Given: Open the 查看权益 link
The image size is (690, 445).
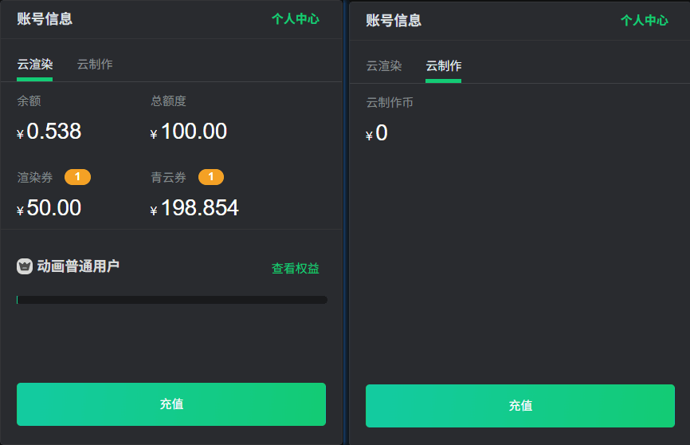Looking at the screenshot, I should [296, 268].
